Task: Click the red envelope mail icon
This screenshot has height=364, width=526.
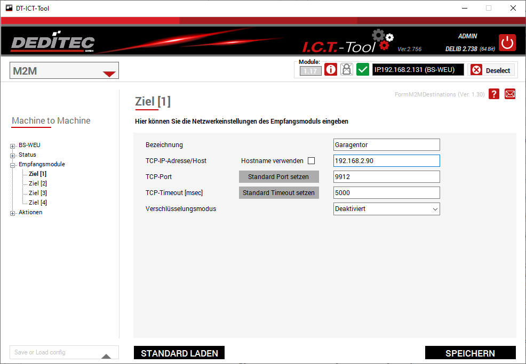Action: pyautogui.click(x=510, y=94)
